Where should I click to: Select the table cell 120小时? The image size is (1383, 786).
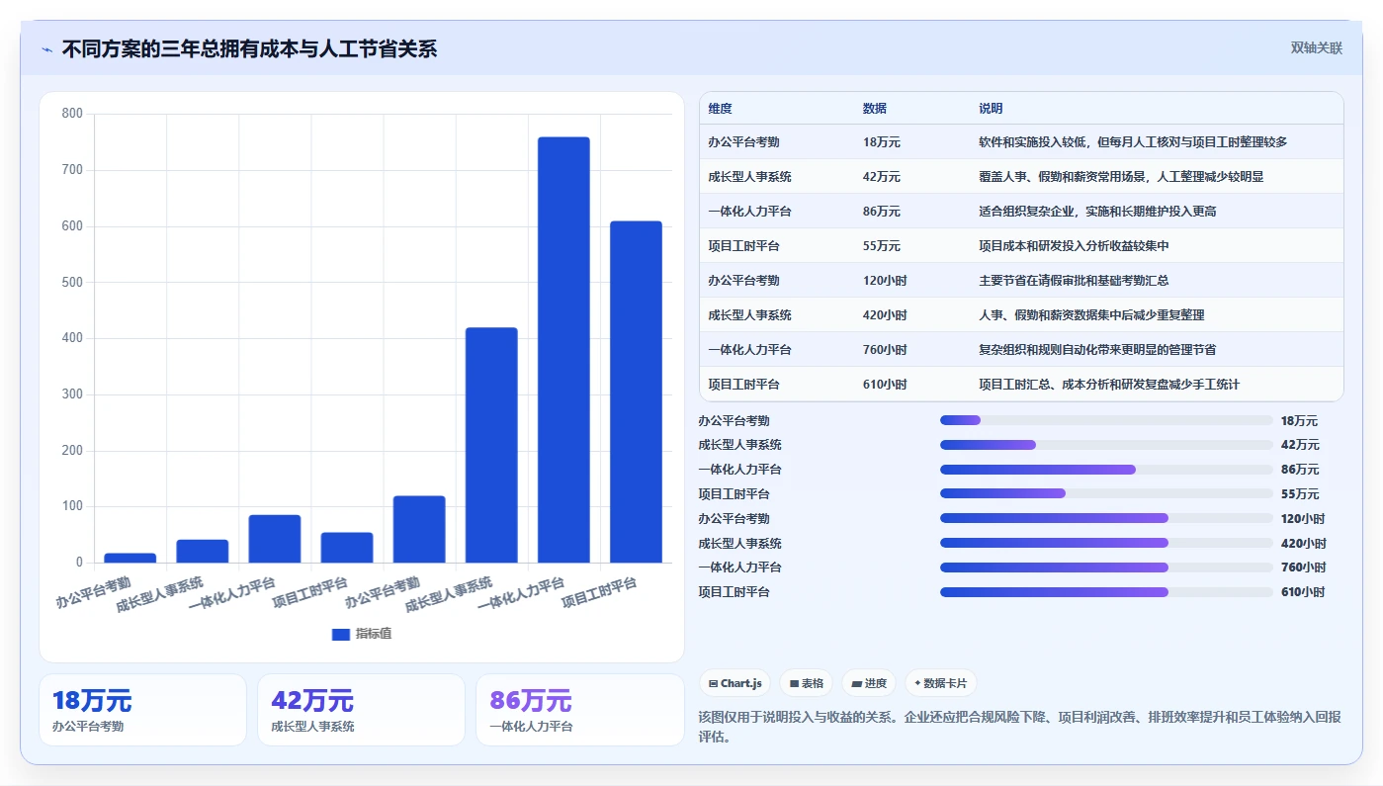[885, 281]
